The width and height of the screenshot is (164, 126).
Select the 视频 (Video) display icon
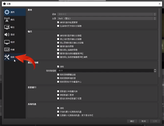(x=7, y=42)
